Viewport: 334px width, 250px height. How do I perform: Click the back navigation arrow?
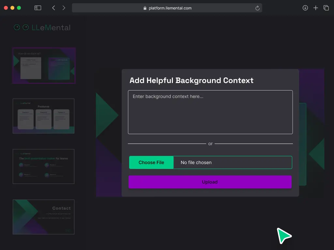53,8
